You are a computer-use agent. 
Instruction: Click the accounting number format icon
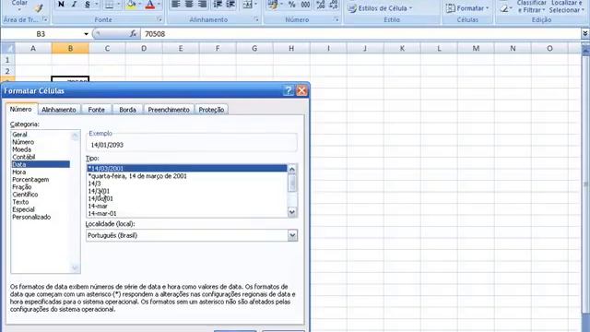tap(273, 4)
